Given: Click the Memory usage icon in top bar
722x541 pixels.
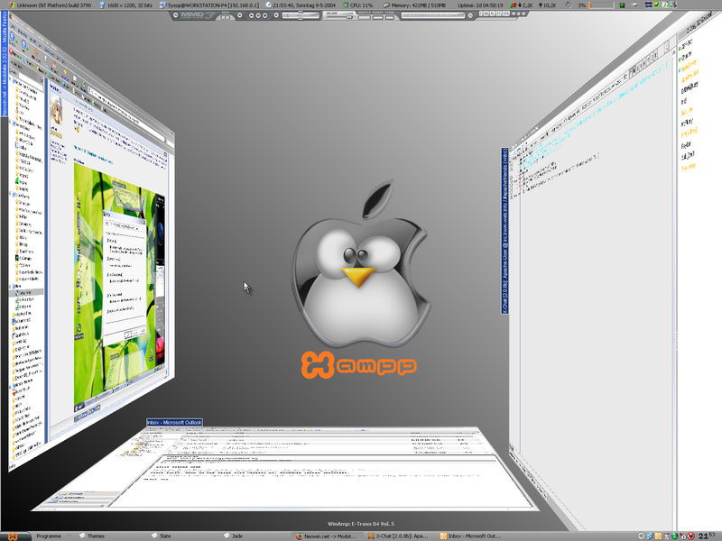Looking at the screenshot, I should tap(385, 5).
